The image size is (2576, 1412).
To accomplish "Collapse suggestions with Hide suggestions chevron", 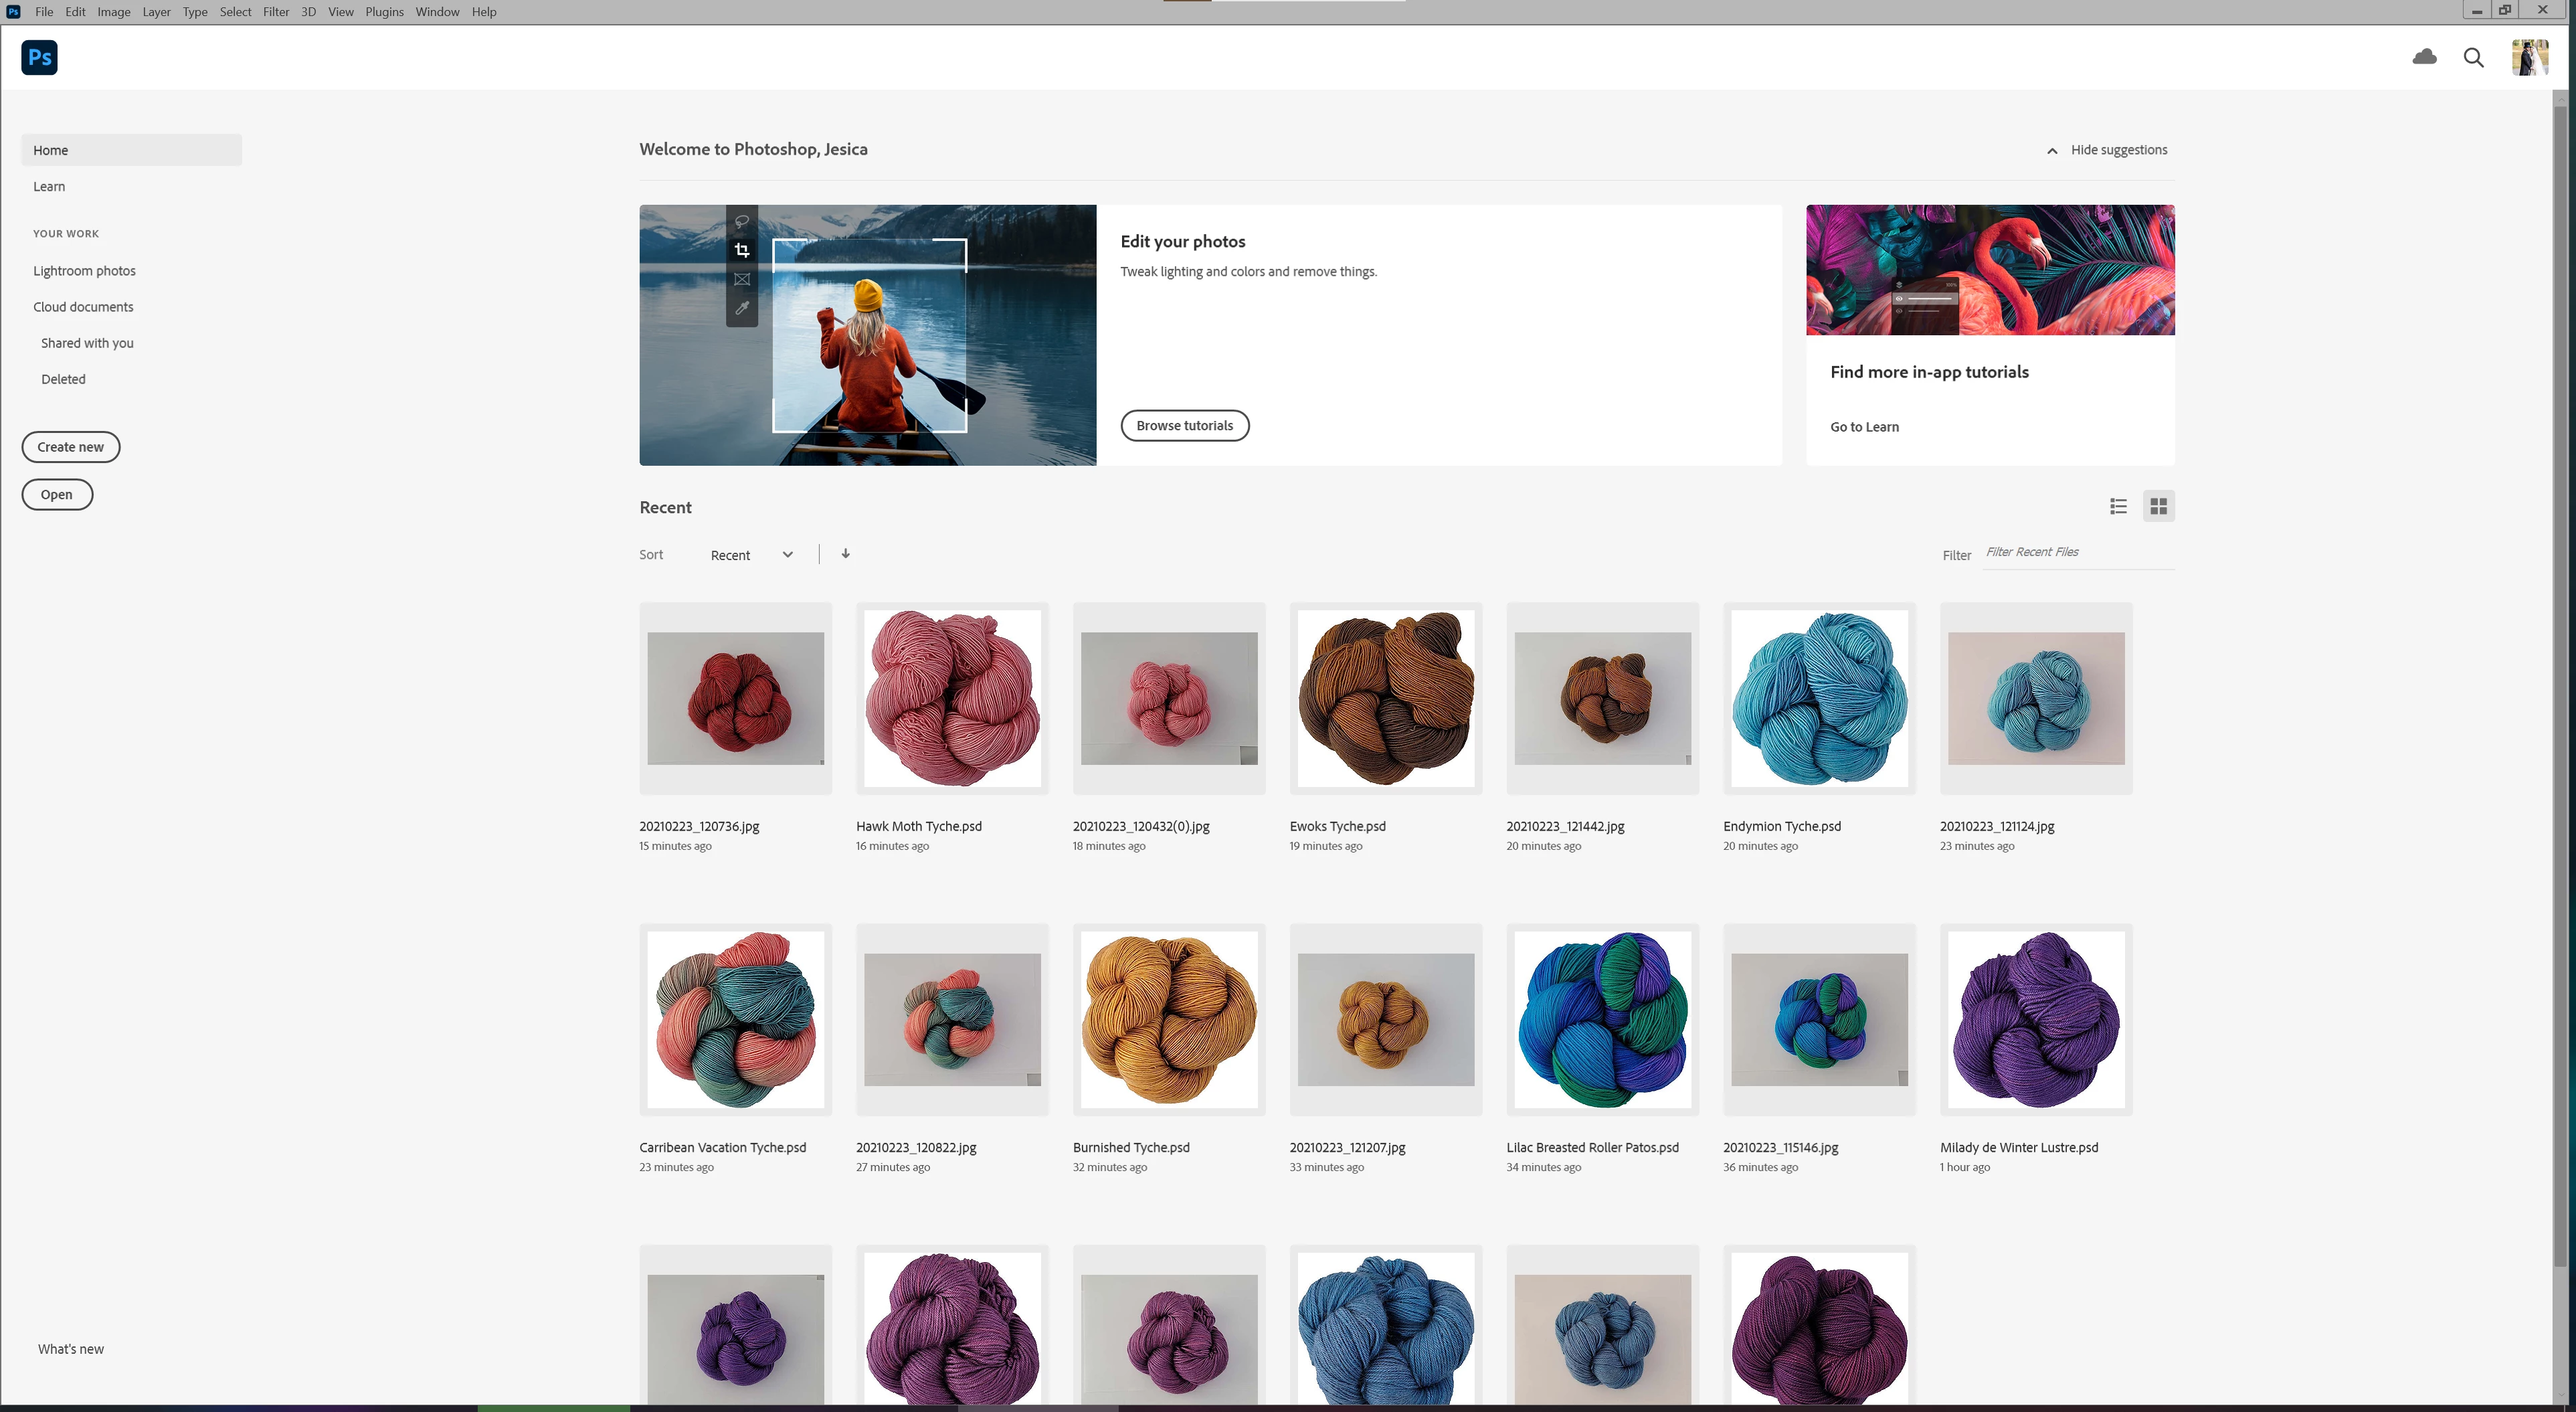I will 2052,150.
